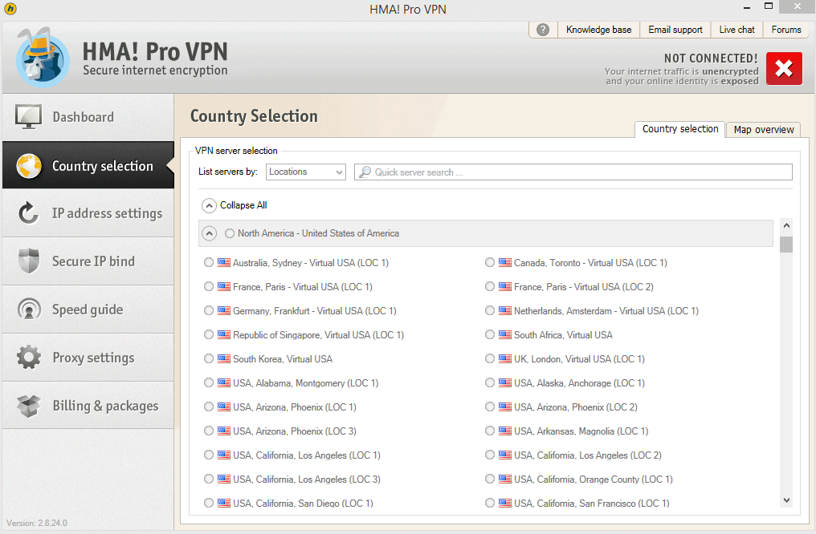Click the flag icon beside USA, California, Los Angeles (LOC 3)
The height and width of the screenshot is (534, 816).
click(x=224, y=479)
